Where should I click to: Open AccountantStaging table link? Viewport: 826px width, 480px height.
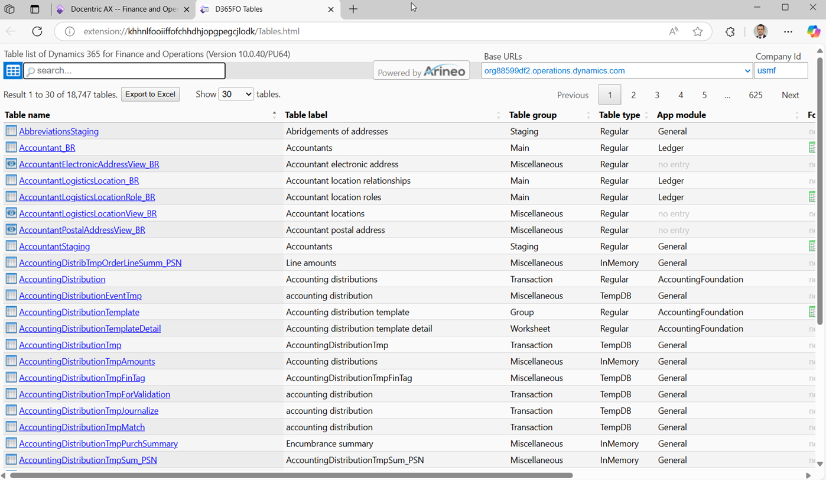(x=54, y=247)
